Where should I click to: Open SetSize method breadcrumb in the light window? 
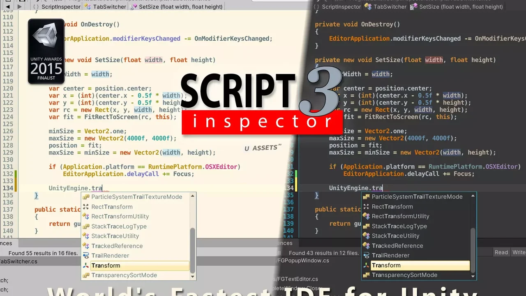[x=177, y=7]
